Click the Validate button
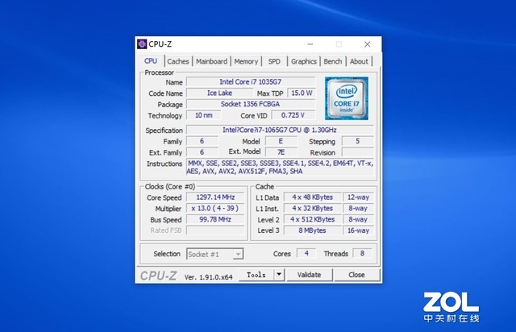 pos(310,274)
